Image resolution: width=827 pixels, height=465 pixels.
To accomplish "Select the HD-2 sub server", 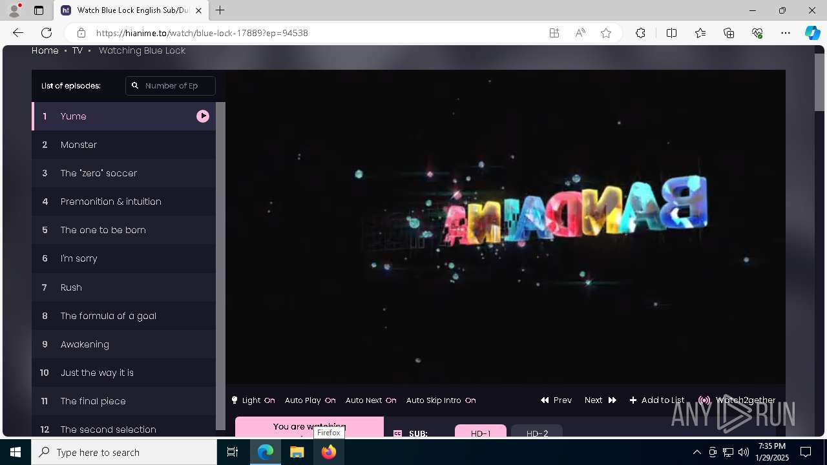I will pos(537,431).
